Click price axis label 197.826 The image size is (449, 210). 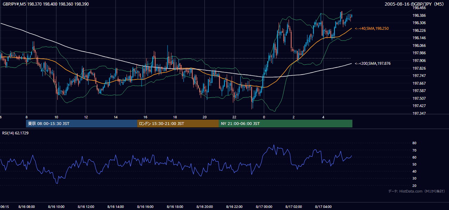419,68
